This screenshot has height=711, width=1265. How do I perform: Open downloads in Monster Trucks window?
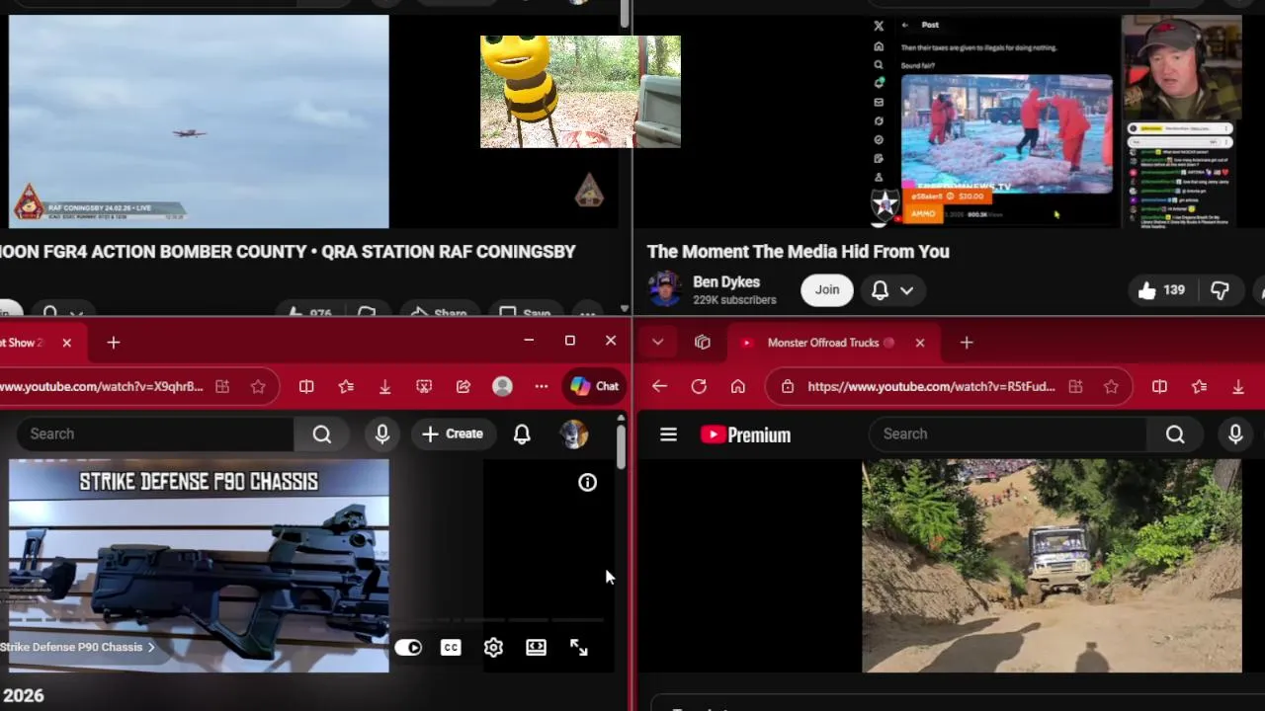1237,386
